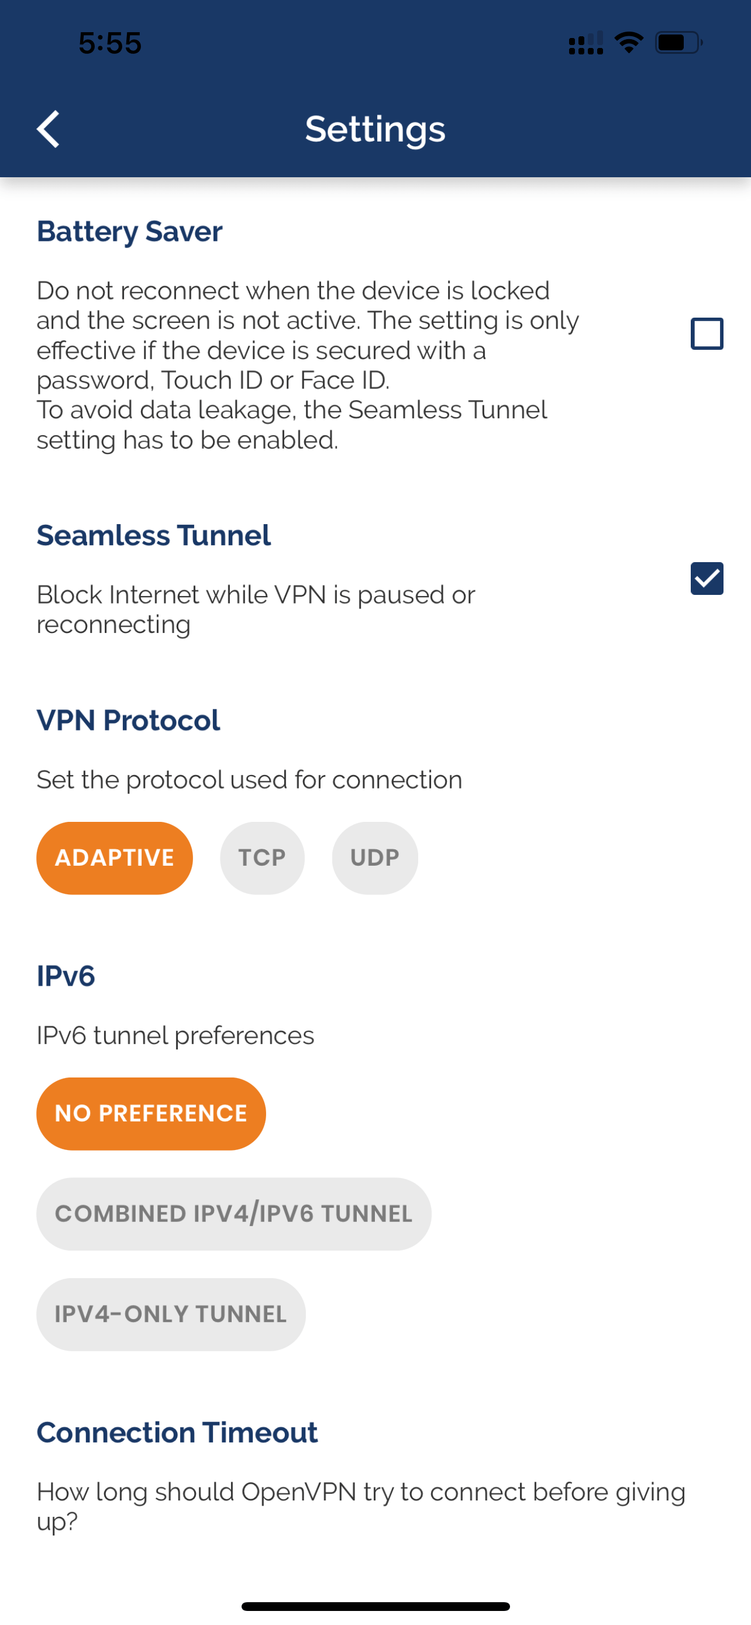This screenshot has height=1625, width=751.
Task: Select NO PREFERENCE for IPv6
Action: coord(151,1113)
